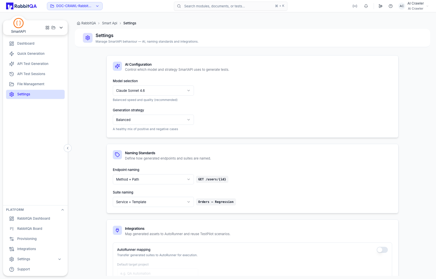
Task: Open Provisioning page
Action: 35,239
